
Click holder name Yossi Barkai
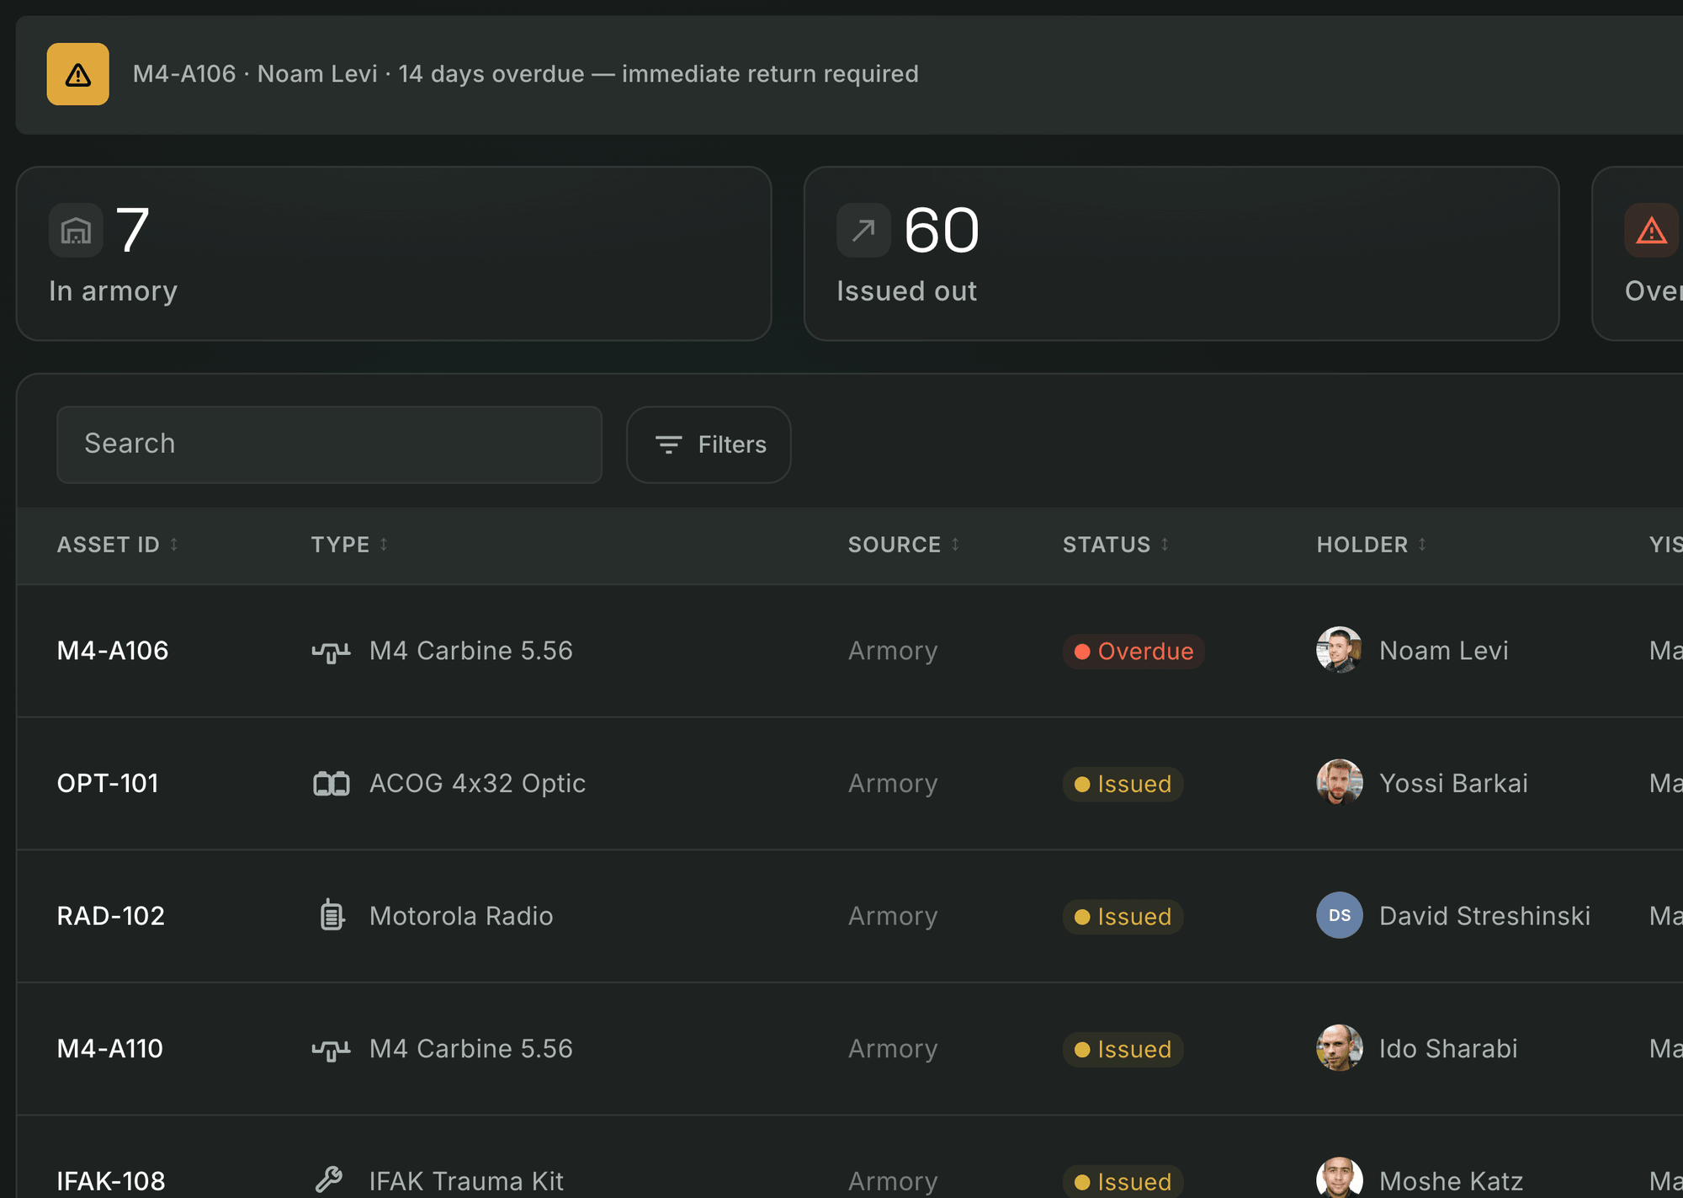pos(1453,784)
